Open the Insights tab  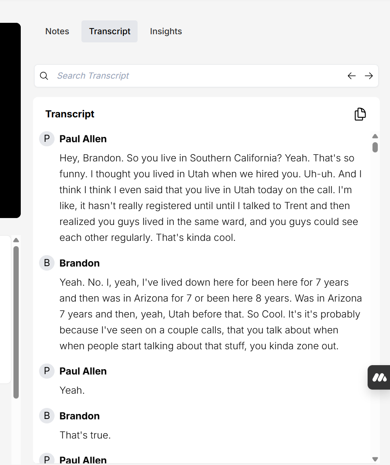point(166,31)
